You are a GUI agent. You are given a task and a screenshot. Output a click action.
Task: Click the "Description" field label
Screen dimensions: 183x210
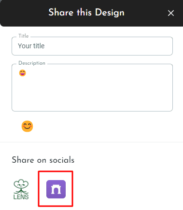(x=32, y=63)
